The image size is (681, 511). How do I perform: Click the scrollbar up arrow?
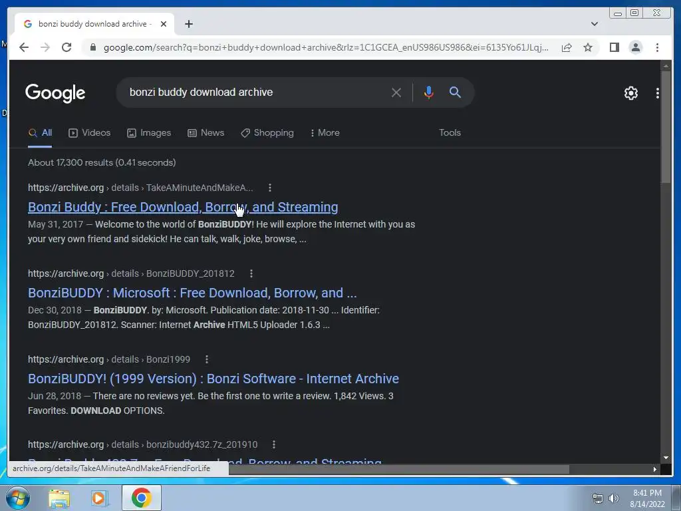(665, 66)
